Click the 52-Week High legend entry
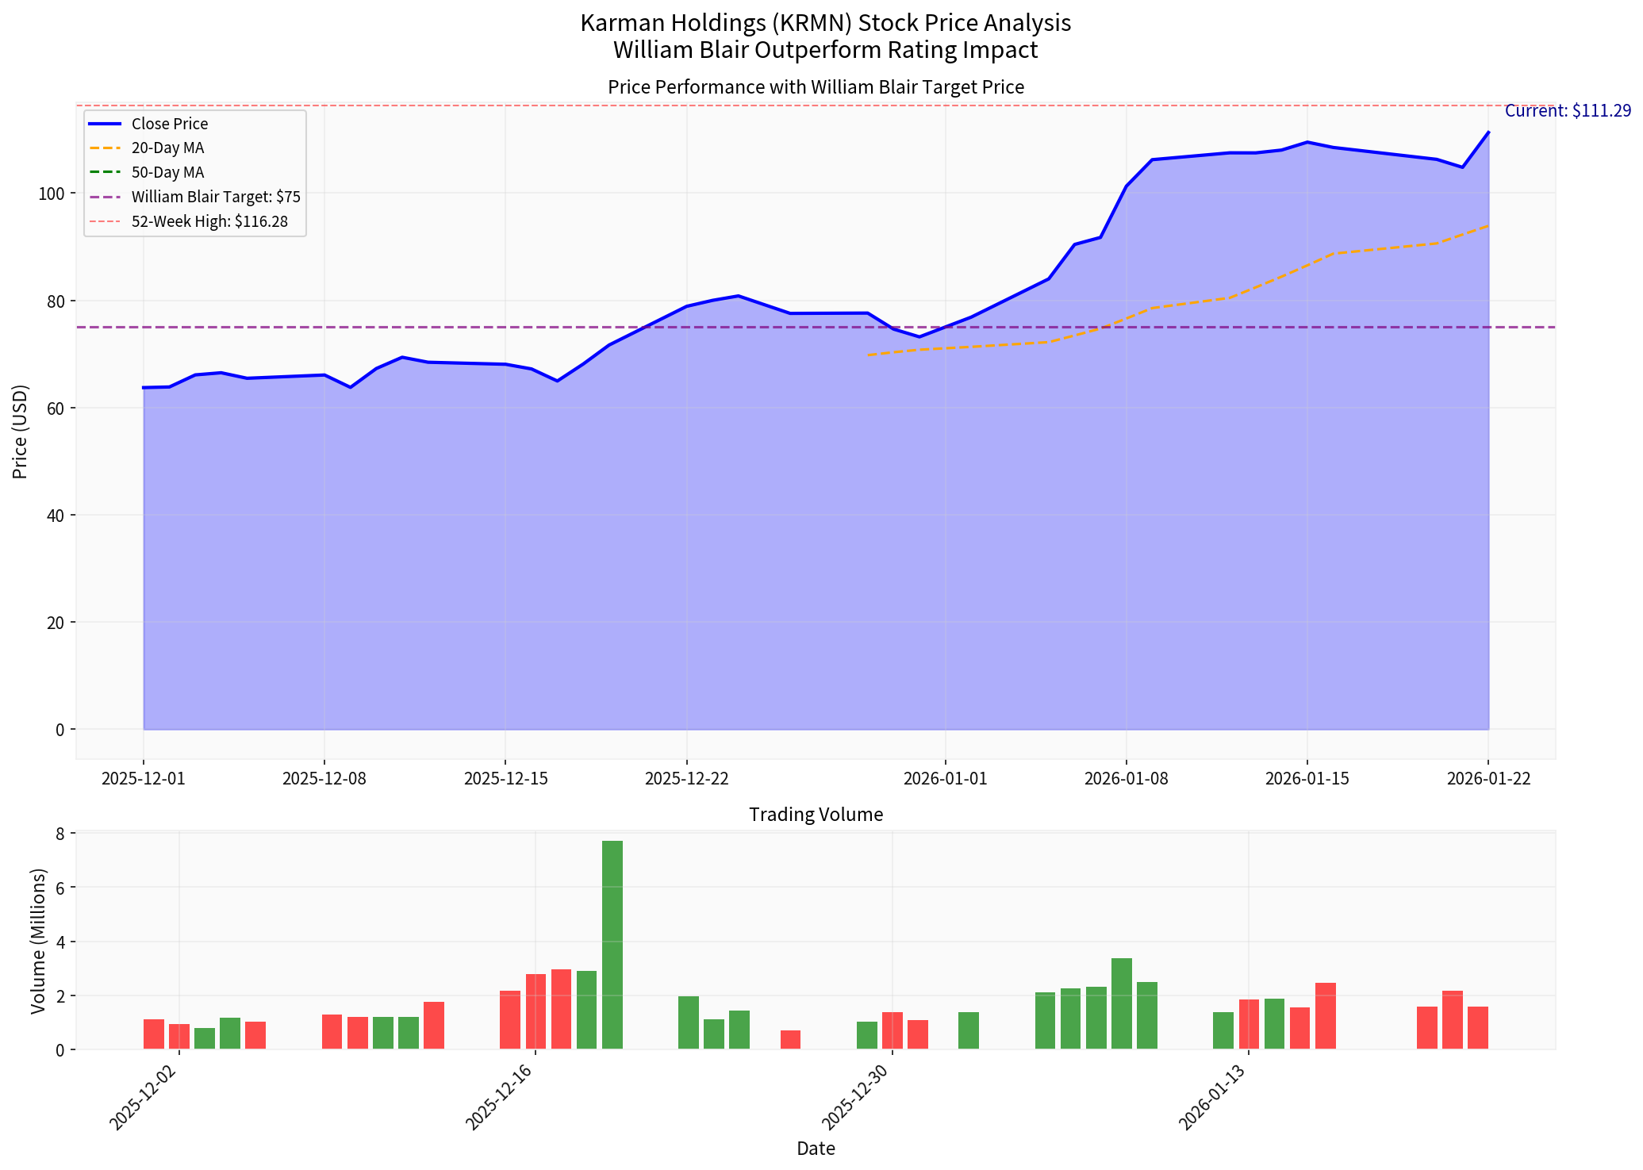The height and width of the screenshot is (1170, 1643). pyautogui.click(x=209, y=222)
